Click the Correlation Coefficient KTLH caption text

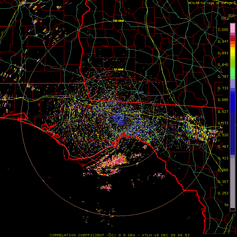pyautogui.click(x=120, y=235)
